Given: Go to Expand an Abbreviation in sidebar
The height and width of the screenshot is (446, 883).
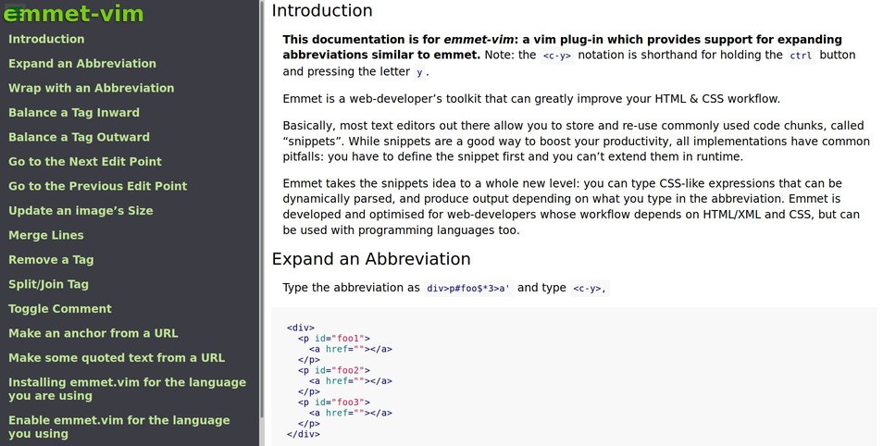Looking at the screenshot, I should pos(82,64).
